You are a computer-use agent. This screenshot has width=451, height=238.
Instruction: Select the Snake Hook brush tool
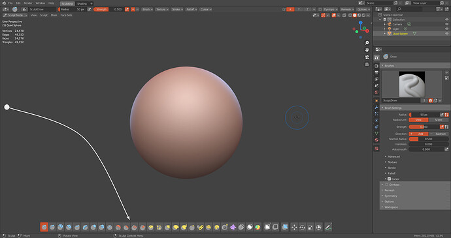pos(184,227)
